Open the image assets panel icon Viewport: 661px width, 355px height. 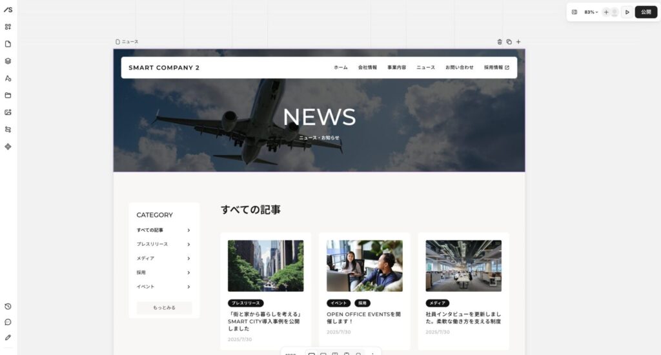tap(8, 112)
